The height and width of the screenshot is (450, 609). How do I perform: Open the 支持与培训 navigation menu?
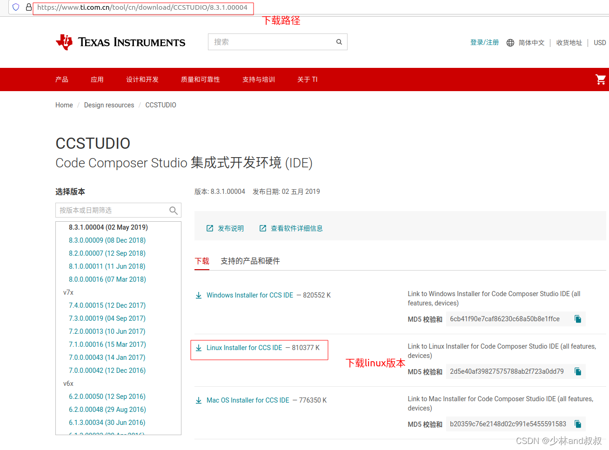click(259, 79)
